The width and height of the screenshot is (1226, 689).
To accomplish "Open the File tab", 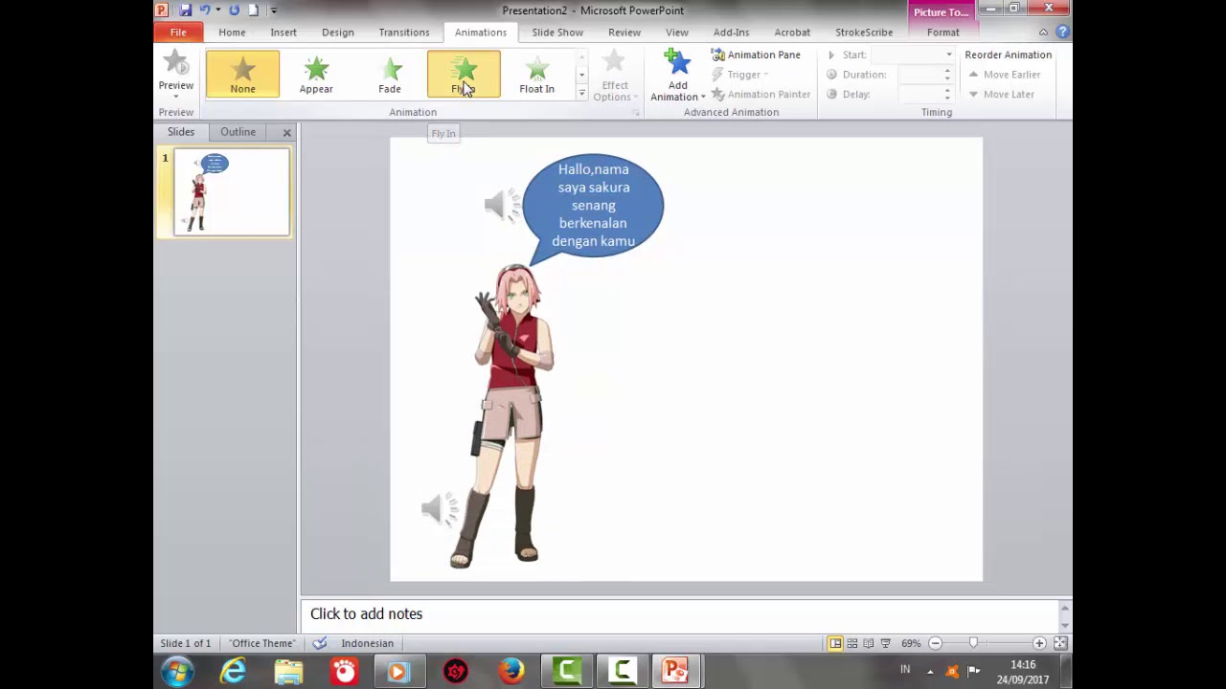I will pyautogui.click(x=178, y=33).
